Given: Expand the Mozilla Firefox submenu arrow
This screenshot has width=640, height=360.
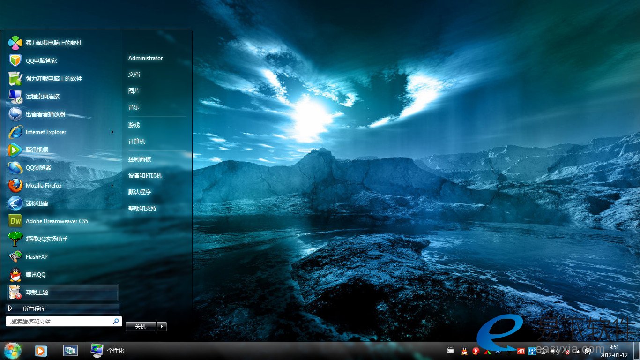Looking at the screenshot, I should coord(112,186).
